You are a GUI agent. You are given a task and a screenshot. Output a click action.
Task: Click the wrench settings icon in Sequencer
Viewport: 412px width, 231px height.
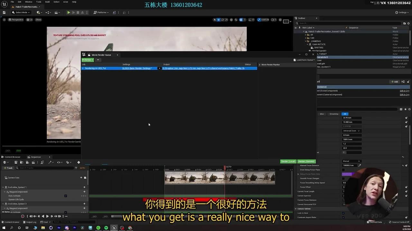[50, 162]
